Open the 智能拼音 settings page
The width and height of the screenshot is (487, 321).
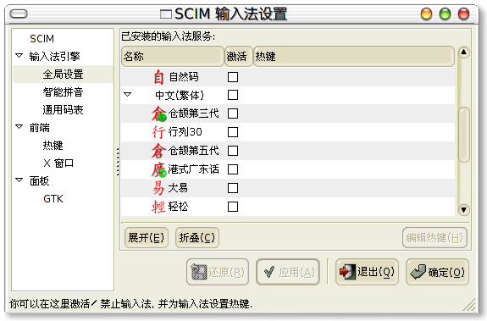click(x=63, y=91)
